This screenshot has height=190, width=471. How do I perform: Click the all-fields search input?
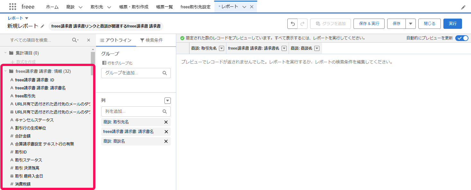(x=39, y=40)
